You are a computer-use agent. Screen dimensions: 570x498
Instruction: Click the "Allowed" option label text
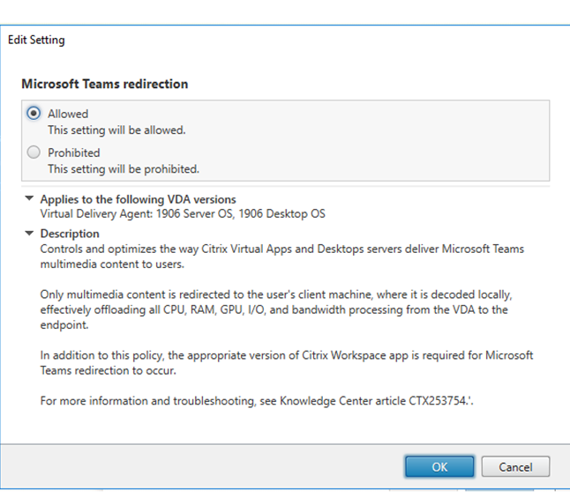pyautogui.click(x=68, y=114)
